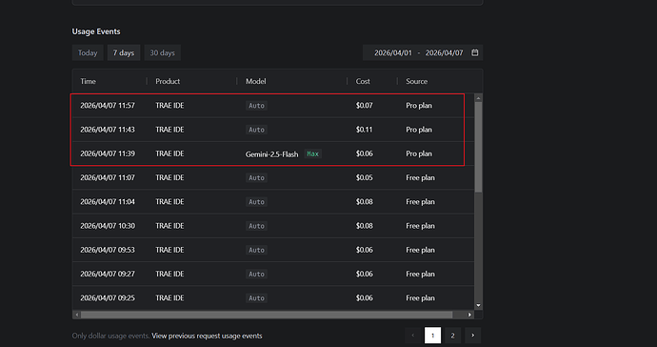Click the start date 2026/04/01 field
The height and width of the screenshot is (347, 657).
[393, 52]
